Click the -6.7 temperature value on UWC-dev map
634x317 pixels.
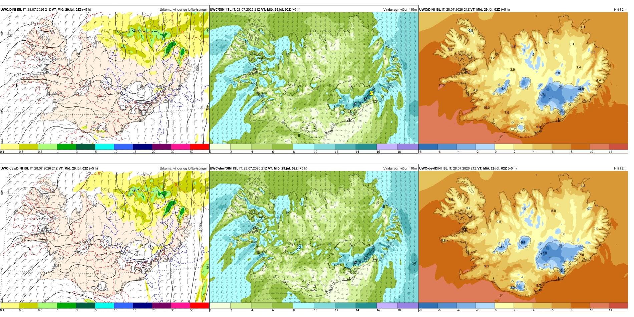point(523,243)
